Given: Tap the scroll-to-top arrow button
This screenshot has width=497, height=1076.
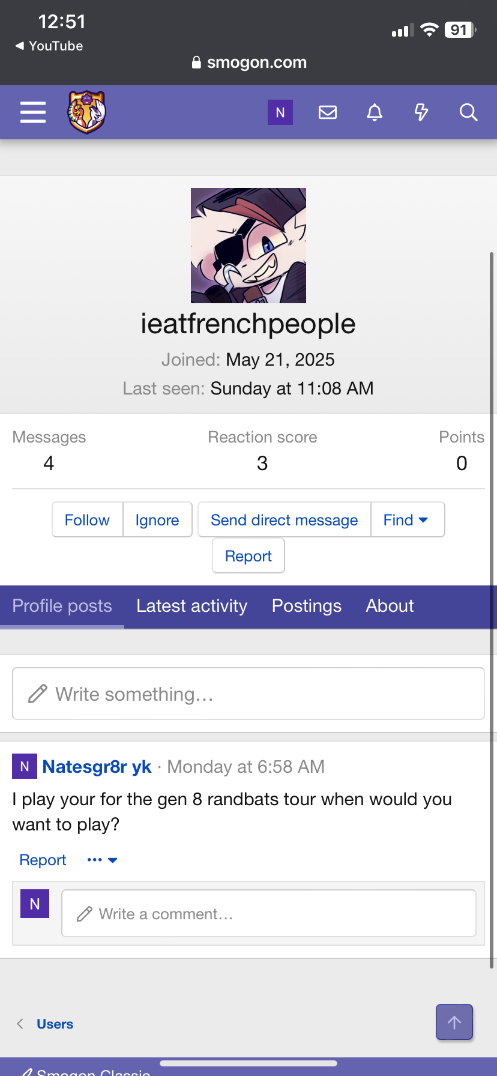Looking at the screenshot, I should [x=454, y=1022].
